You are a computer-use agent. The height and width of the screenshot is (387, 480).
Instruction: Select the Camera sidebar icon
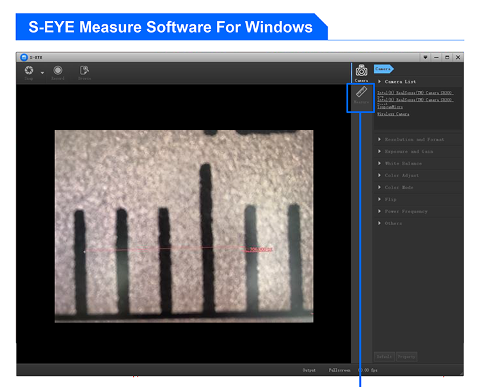coord(361,71)
